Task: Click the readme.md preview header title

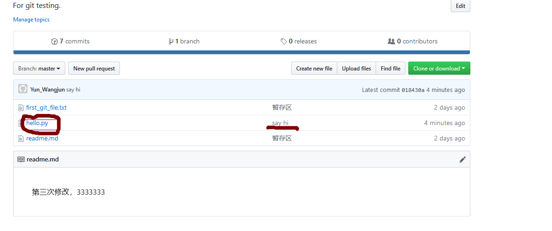Action: [42, 160]
